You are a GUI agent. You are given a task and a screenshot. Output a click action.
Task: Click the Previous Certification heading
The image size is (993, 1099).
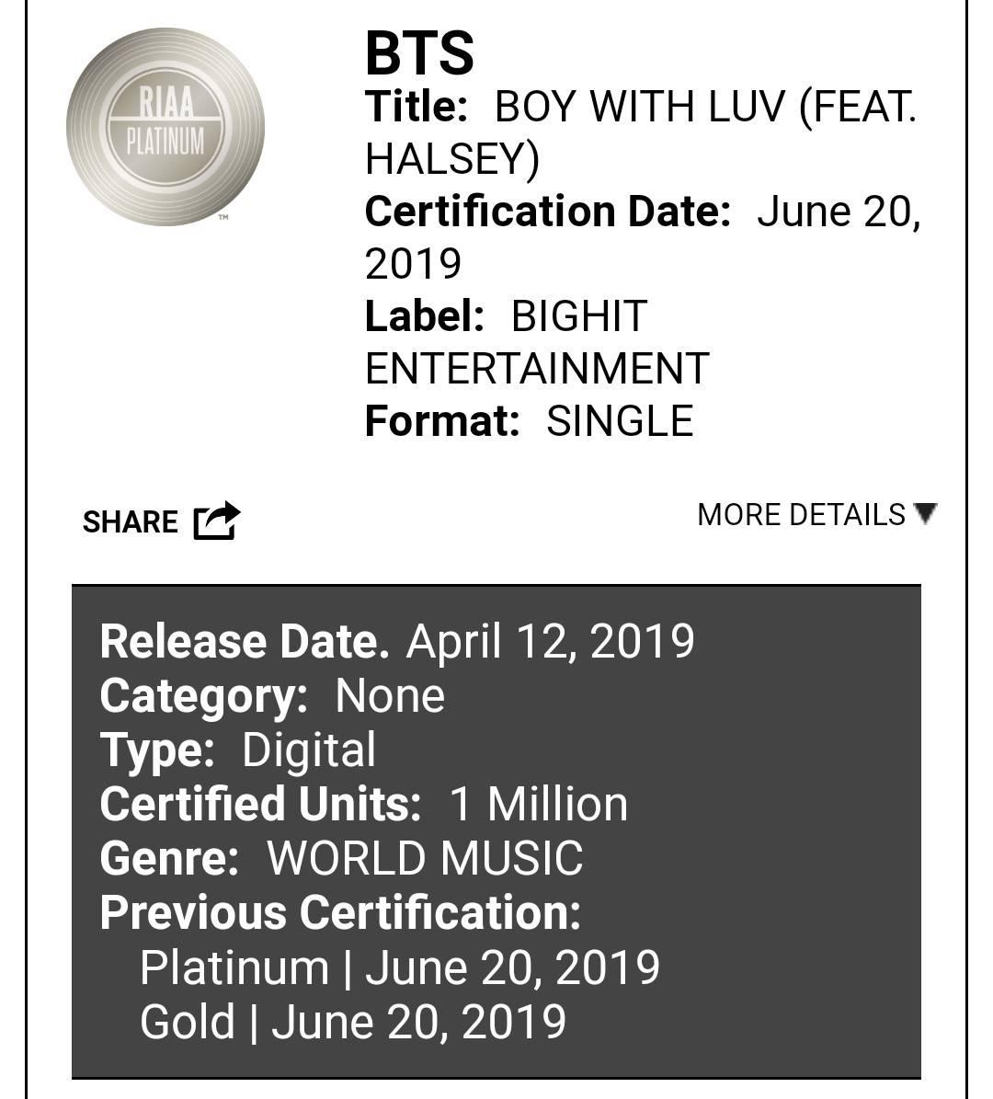pos(340,912)
